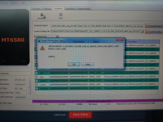Click Help in the error dialog
The width and height of the screenshot is (163, 122).
[x=88, y=65]
